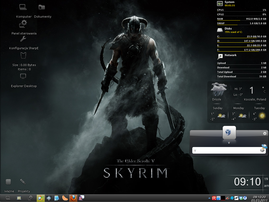
Task: Click the Drizzle weather icon
Action: pos(219,89)
